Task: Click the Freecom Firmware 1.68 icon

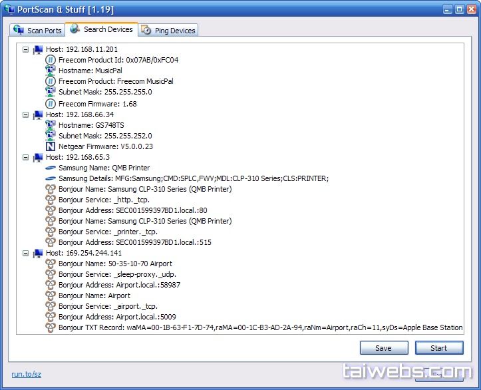Action: [x=51, y=104]
